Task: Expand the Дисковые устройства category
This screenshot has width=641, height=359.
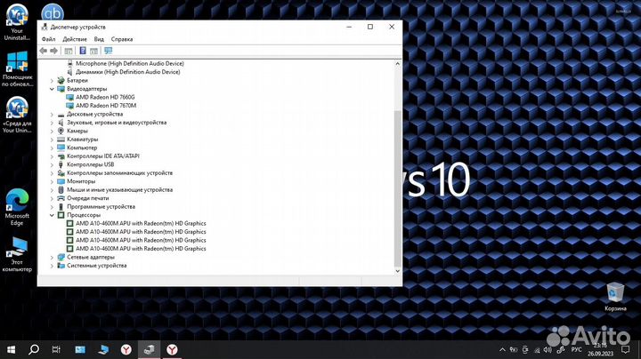Action: (52, 115)
